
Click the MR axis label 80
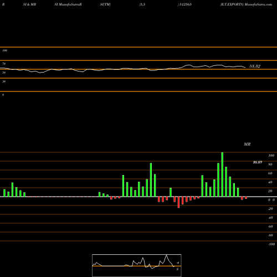click(x=270, y=165)
